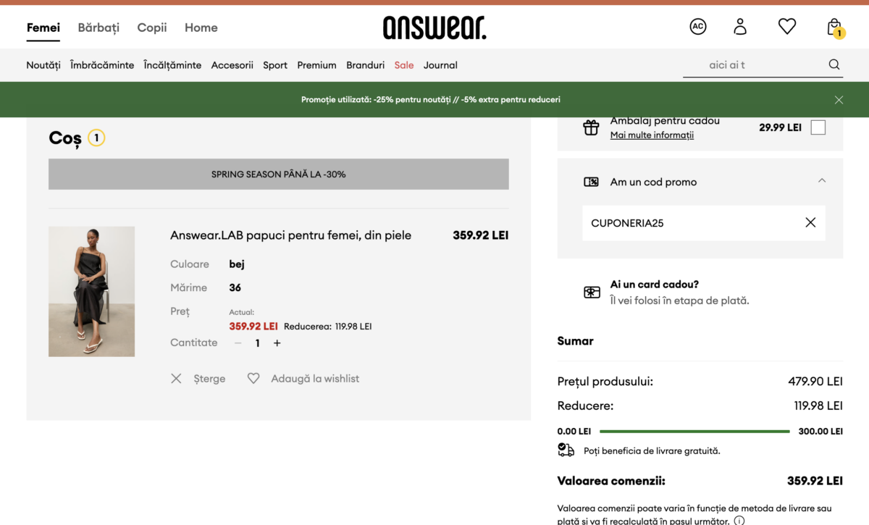This screenshot has height=525, width=869.
Task: Open the Încălțăminte category menu
Action: click(x=172, y=65)
